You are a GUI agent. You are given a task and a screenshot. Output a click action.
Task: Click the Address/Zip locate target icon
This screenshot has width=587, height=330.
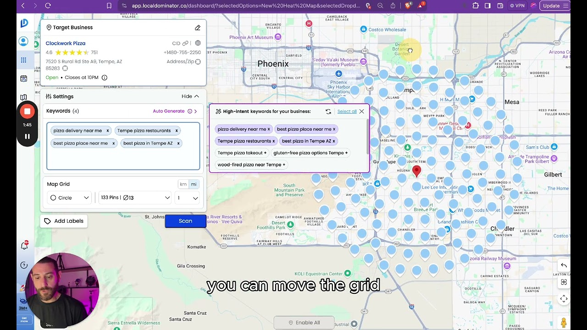click(198, 61)
